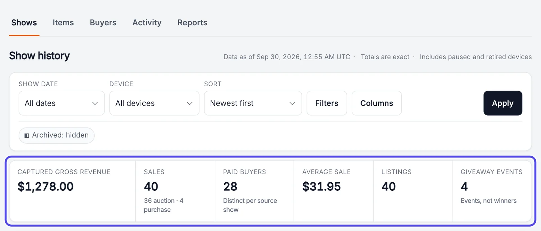Apply the selected filters
The image size is (541, 231).
tap(503, 103)
